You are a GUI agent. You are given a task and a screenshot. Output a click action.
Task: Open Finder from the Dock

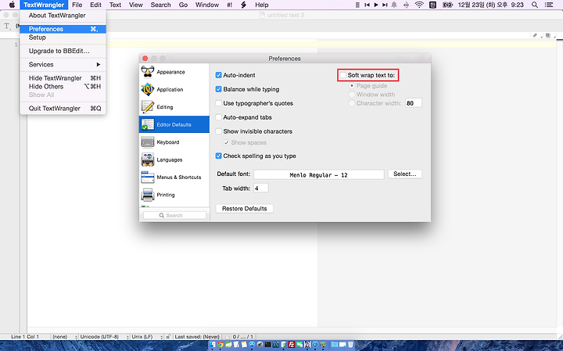213,345
